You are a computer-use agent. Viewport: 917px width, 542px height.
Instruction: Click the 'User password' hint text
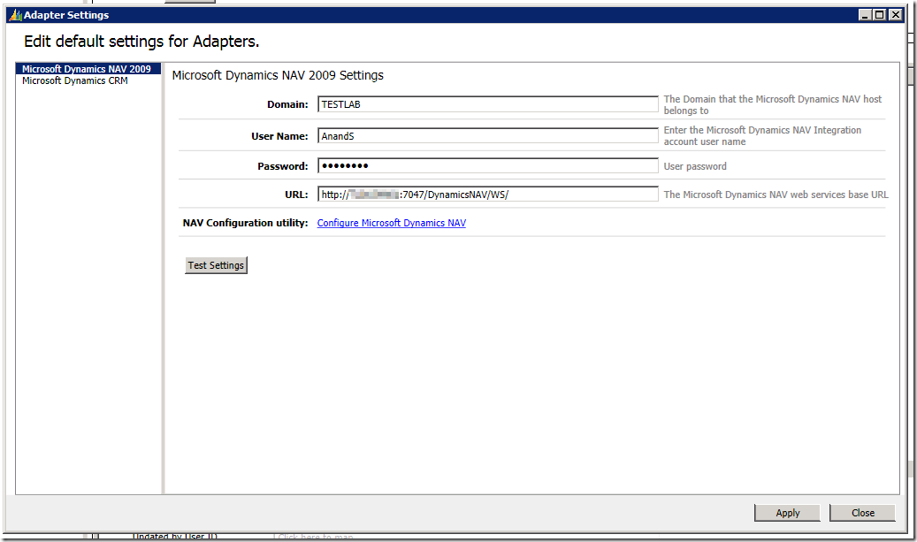pyautogui.click(x=695, y=166)
